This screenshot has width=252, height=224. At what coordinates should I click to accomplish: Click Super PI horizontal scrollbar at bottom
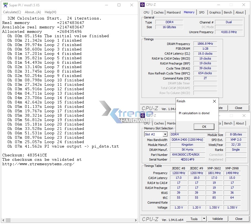click(69, 220)
